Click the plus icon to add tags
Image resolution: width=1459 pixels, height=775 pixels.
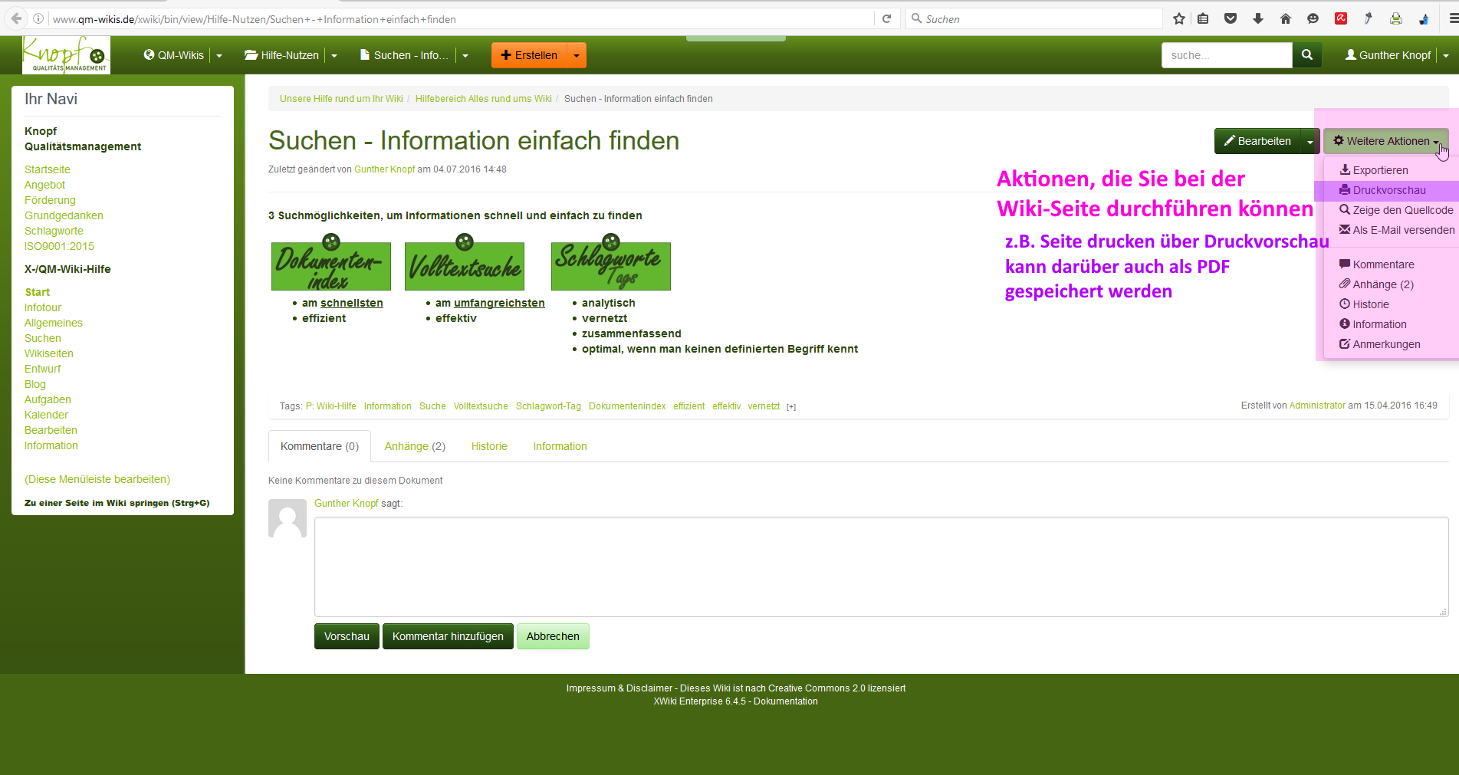coord(791,407)
